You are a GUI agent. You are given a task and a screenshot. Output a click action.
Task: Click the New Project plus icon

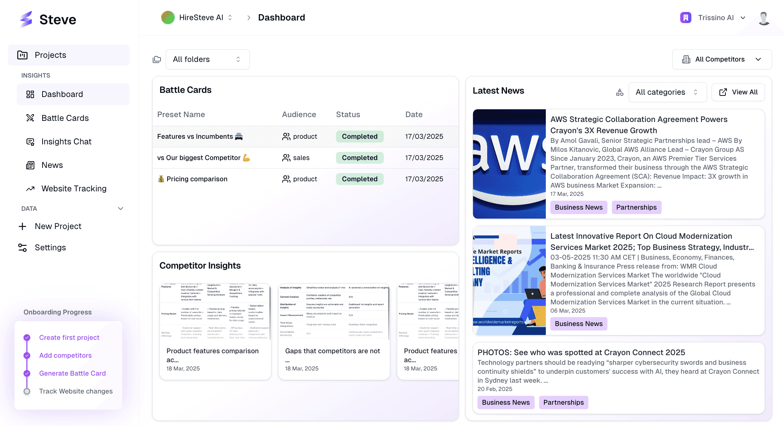22,226
